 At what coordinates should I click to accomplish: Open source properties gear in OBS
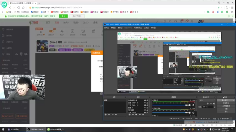tap(136, 114)
